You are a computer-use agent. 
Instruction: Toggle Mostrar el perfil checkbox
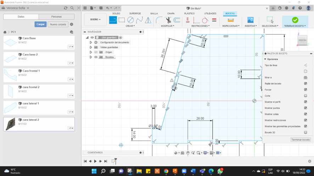pos(305,102)
